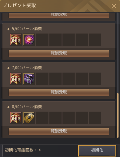This screenshot has height=157, width=120.
Task: Claim reward 報酬受取 for 7,000 pearl tier
Action: (59, 93)
